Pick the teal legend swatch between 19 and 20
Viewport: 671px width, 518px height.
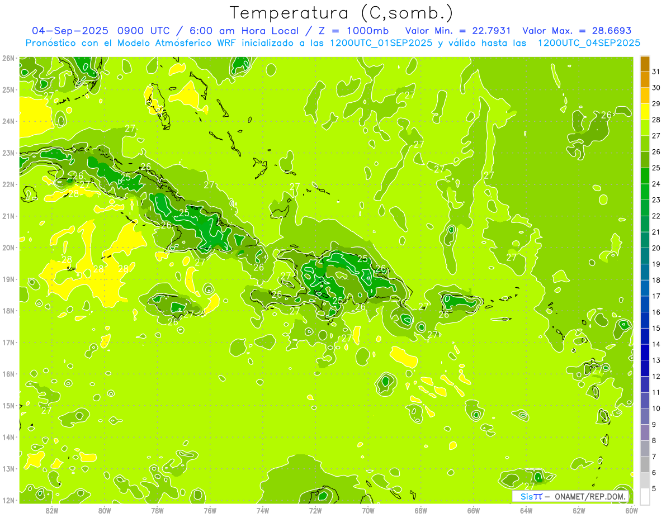pos(645,256)
